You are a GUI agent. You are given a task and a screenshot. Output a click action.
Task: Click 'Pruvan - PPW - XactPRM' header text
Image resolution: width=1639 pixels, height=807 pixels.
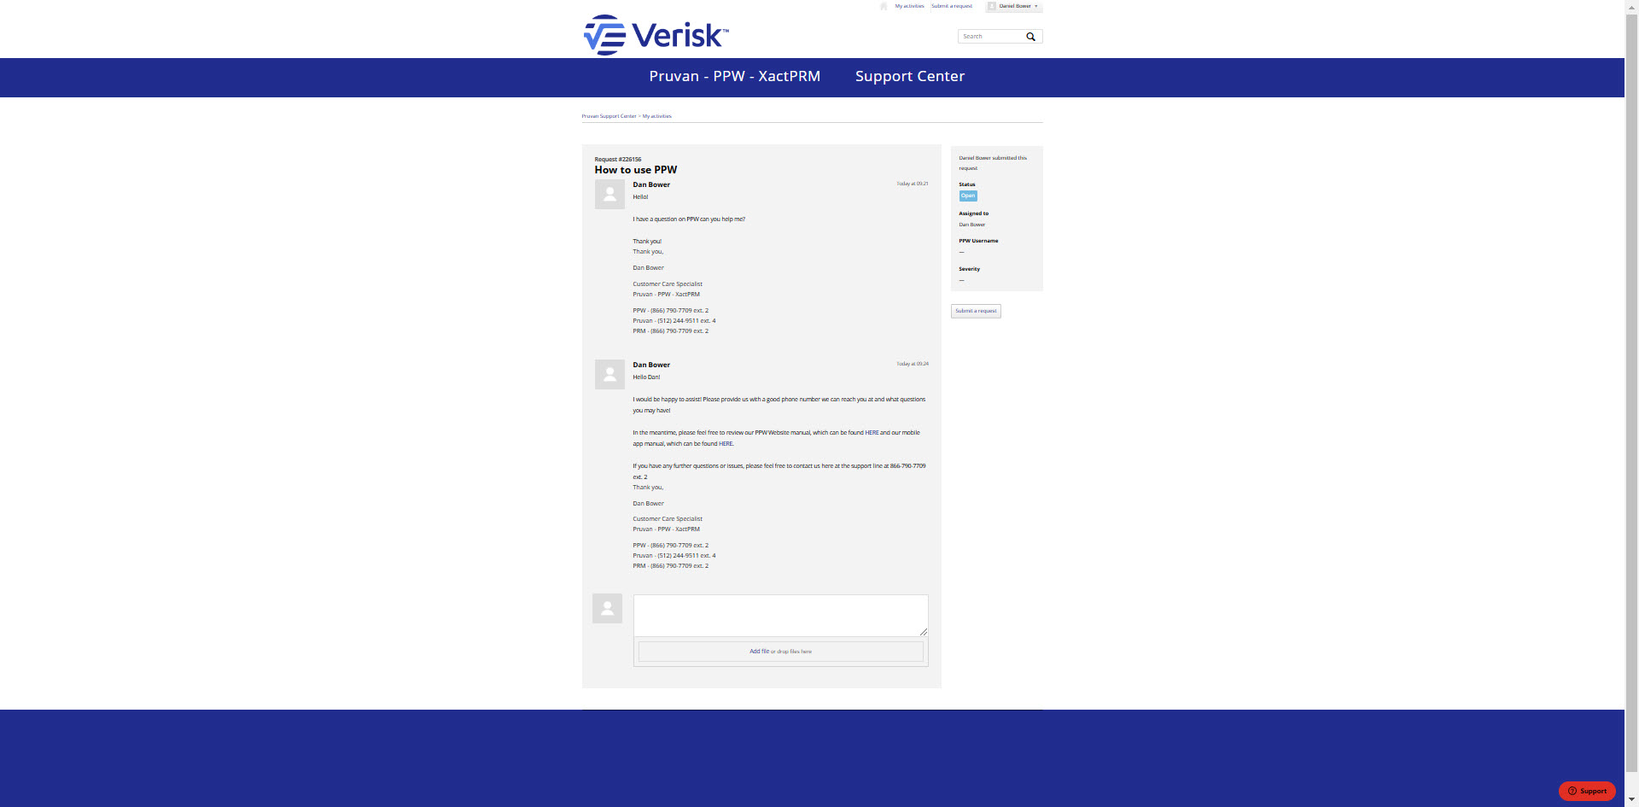(x=735, y=76)
